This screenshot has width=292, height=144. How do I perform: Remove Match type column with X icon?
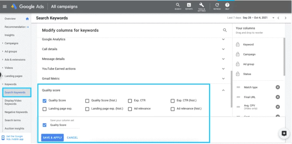coord(278,87)
